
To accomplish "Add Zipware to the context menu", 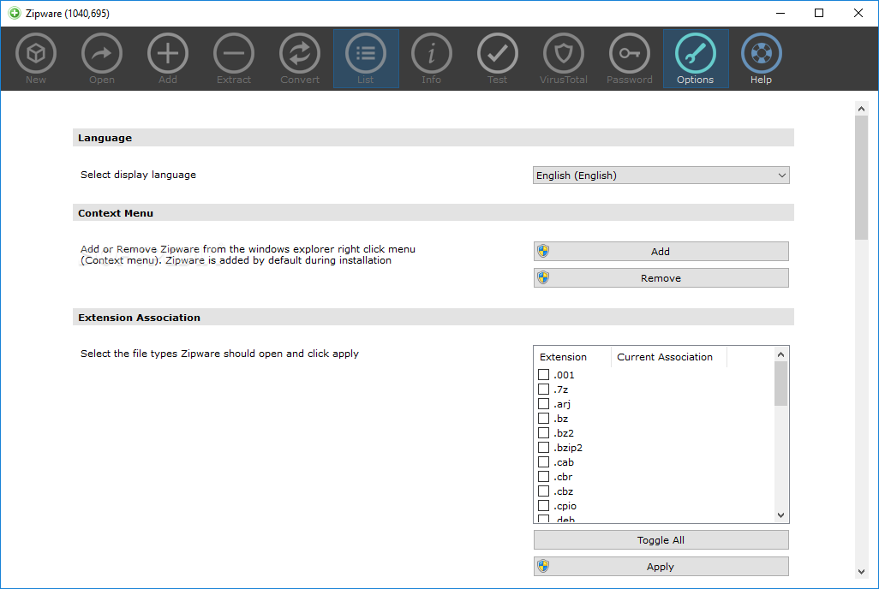I will pyautogui.click(x=661, y=252).
